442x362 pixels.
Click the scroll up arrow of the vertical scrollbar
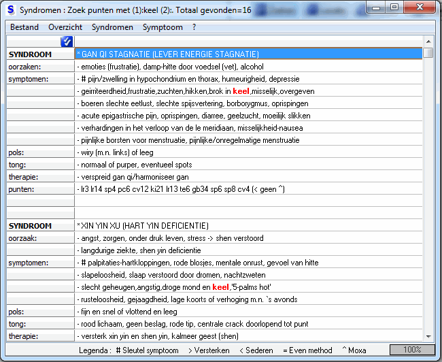(428, 41)
